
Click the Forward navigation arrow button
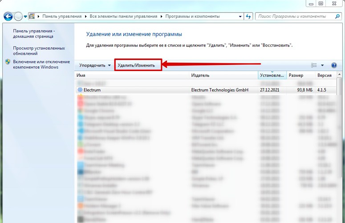(x=18, y=16)
